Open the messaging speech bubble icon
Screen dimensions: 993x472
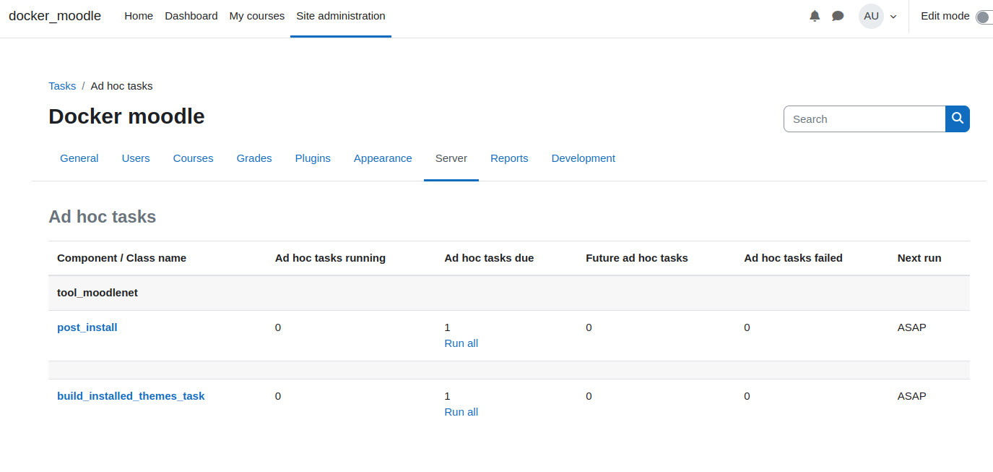pos(838,16)
